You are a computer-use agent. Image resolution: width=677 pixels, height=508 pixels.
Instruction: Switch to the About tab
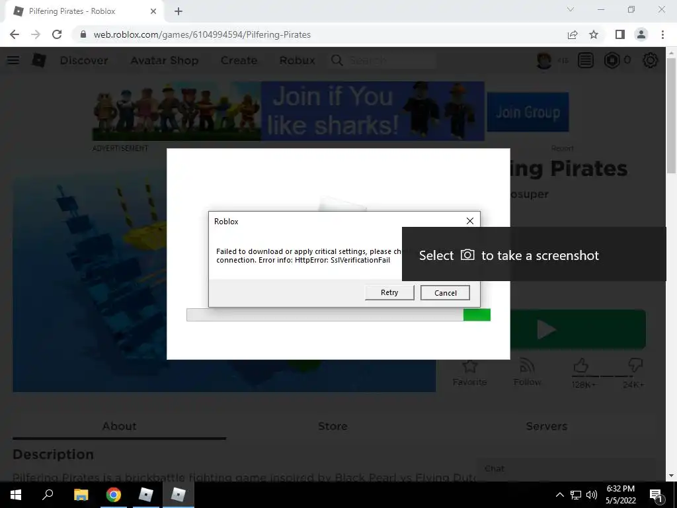coord(119,426)
